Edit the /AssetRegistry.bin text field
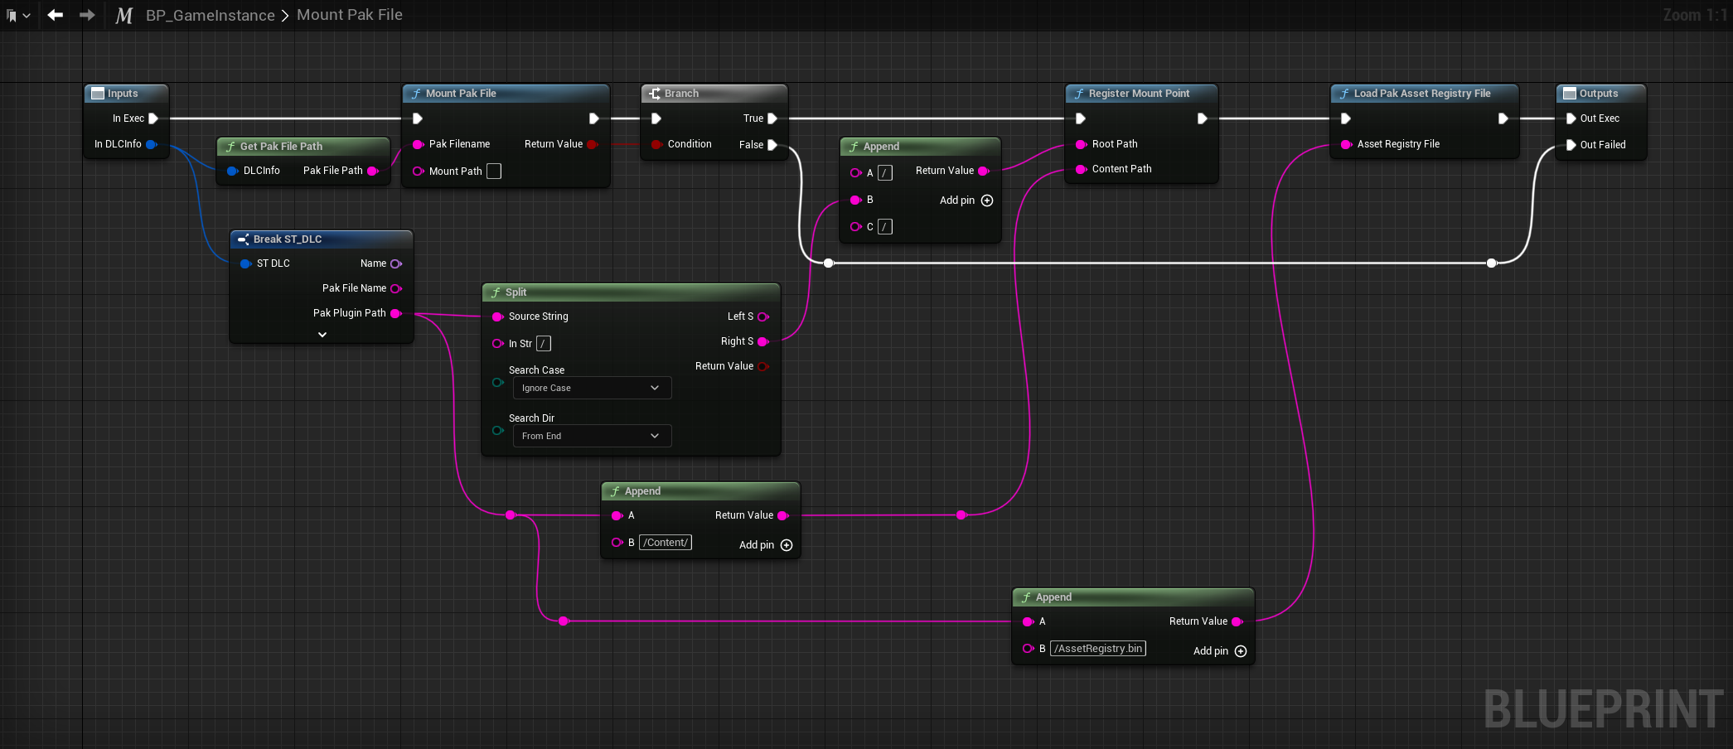The height and width of the screenshot is (749, 1733). coord(1098,649)
